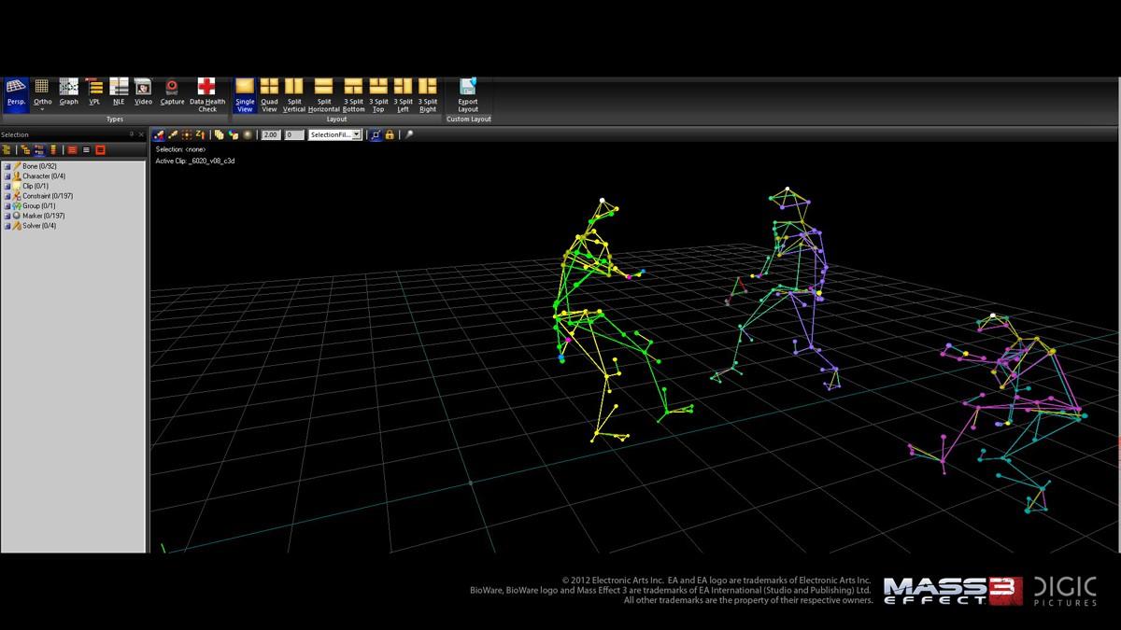Expand the Marker (0/197) tree item
Screen dimensions: 1121x630
[7, 216]
